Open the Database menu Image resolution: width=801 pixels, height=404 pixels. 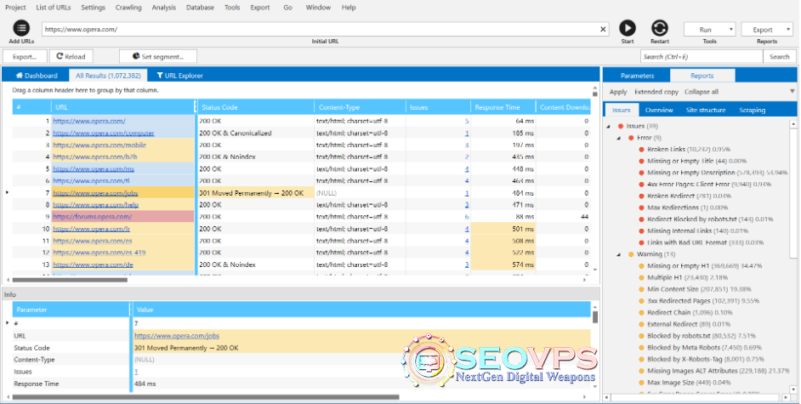(x=201, y=8)
